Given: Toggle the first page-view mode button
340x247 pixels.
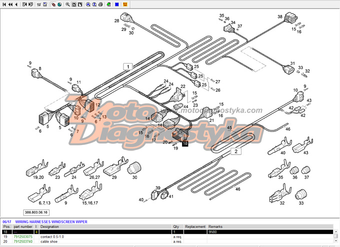Looking at the screenshot, I should click(74, 4).
